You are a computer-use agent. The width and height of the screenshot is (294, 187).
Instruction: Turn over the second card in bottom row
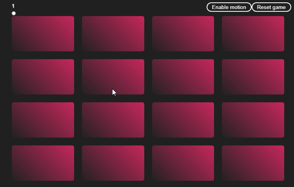tap(113, 163)
